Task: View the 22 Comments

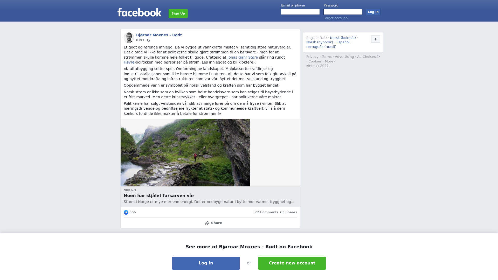Action: (266, 212)
